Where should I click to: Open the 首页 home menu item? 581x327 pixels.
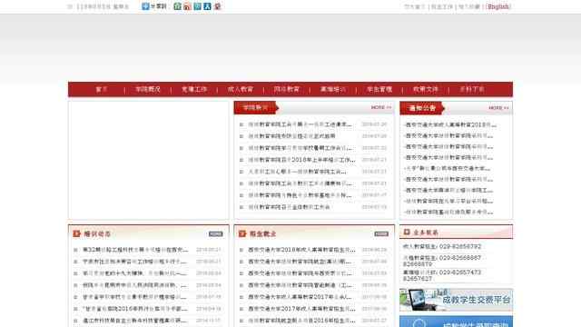(102, 89)
